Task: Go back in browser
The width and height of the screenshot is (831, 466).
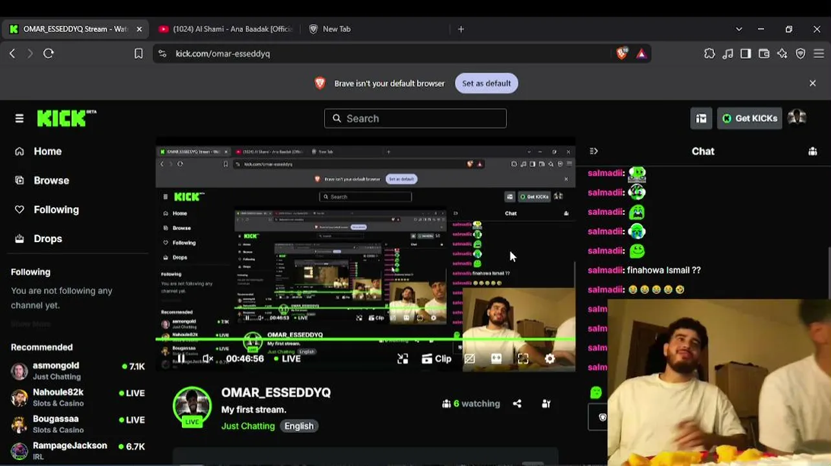Action: click(12, 54)
